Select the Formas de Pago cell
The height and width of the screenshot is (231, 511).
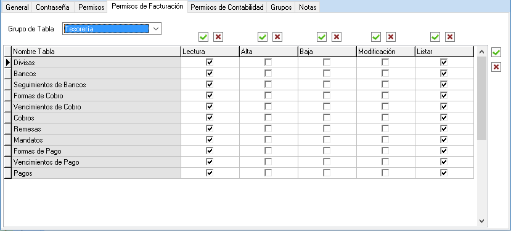[x=96, y=151]
